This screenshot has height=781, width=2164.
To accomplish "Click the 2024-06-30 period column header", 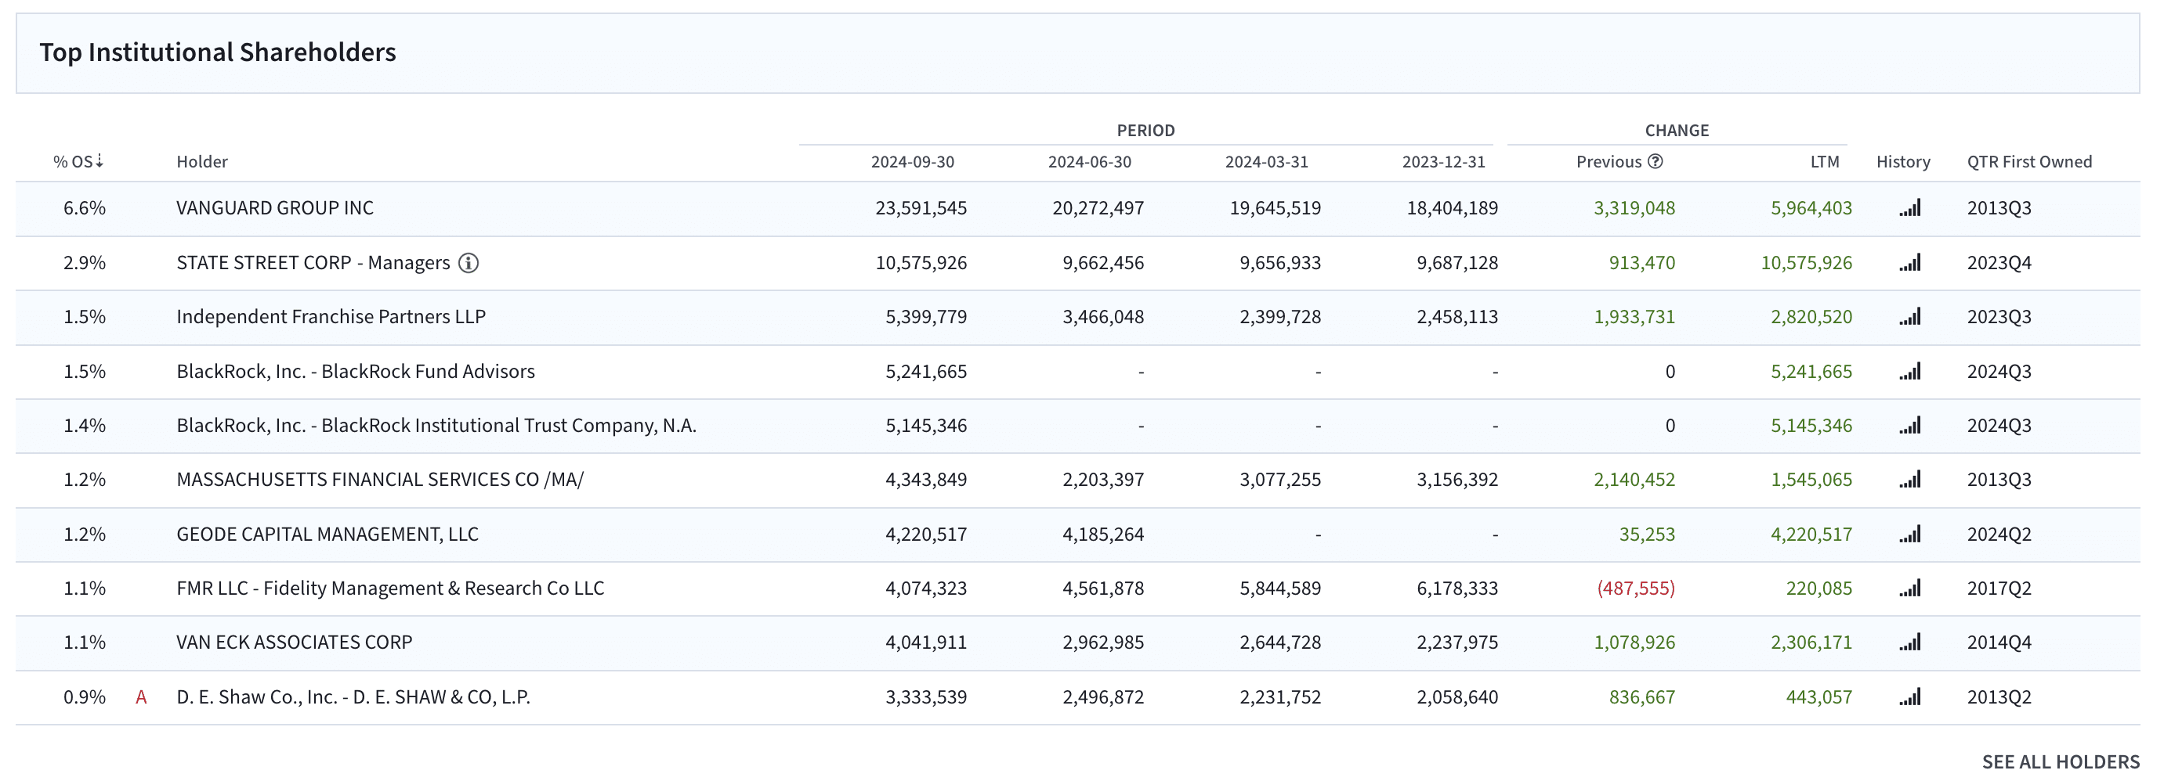I will coord(1090,161).
